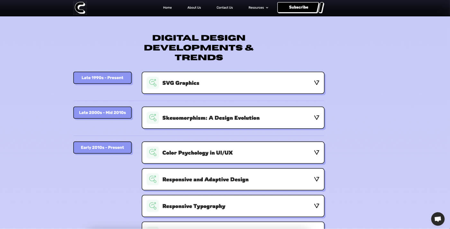Screen dimensions: 450x229
Task: Click the icon next to Responsive and Adaptive Design
Action: coord(153,179)
